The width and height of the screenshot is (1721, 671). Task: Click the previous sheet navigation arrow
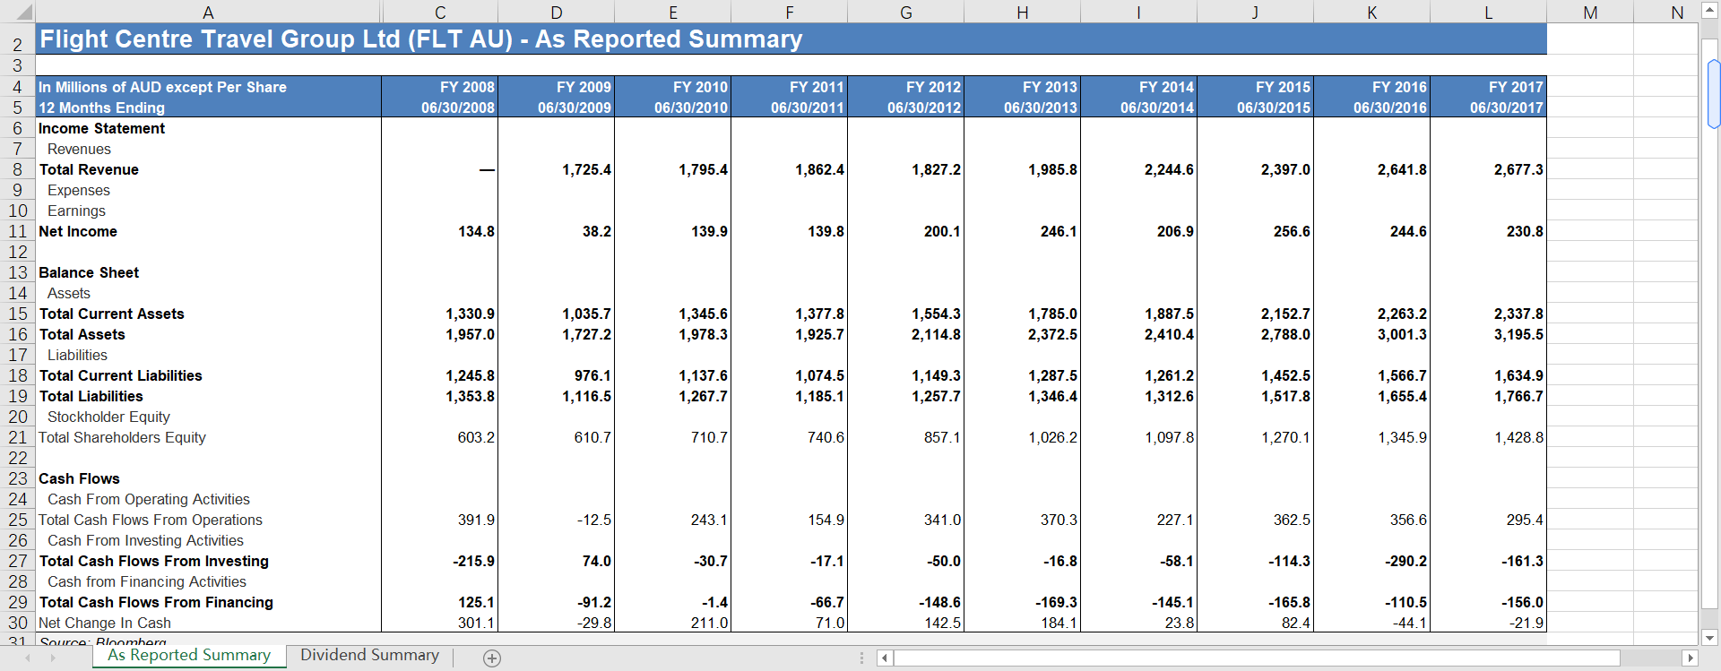[x=28, y=658]
